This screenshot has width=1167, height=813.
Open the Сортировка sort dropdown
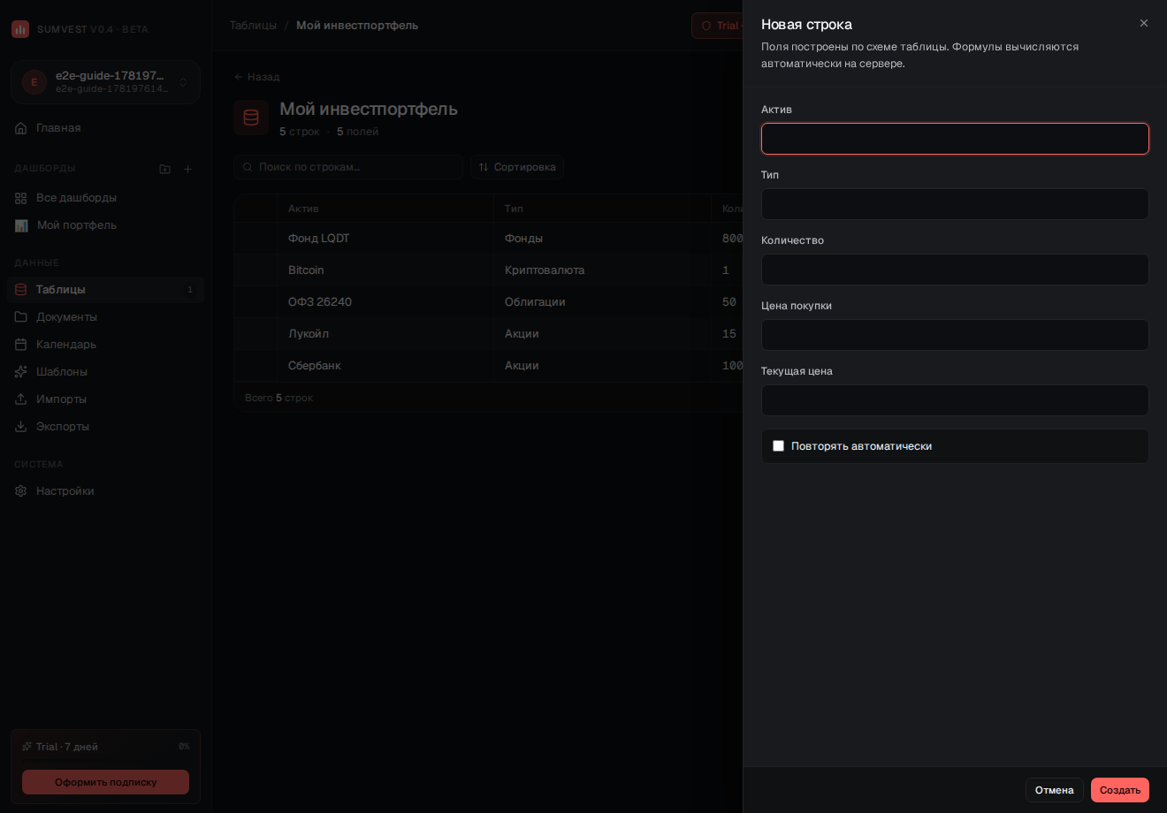[517, 167]
